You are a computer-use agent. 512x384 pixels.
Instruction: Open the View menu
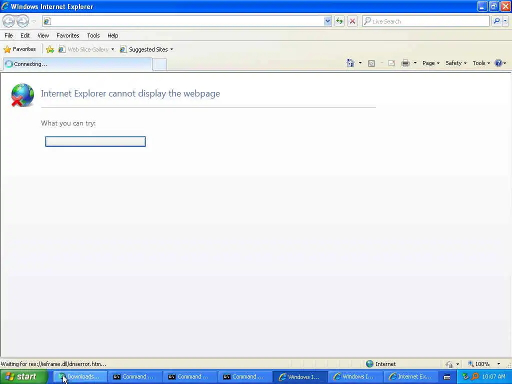43,35
